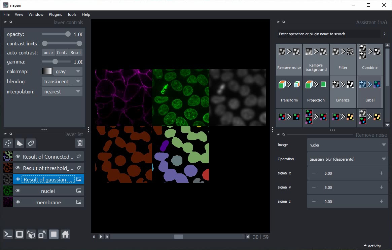The height and width of the screenshot is (250, 392).
Task: Toggle grid mode button
Action: pyautogui.click(x=54, y=234)
